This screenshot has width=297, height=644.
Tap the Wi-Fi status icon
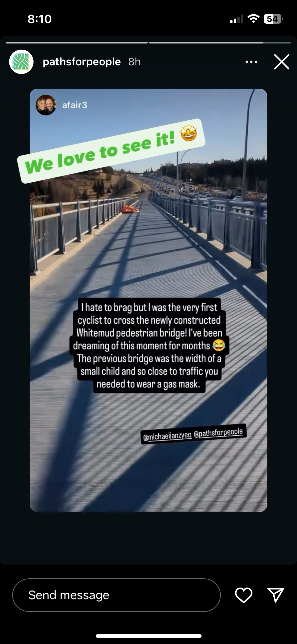click(x=253, y=19)
